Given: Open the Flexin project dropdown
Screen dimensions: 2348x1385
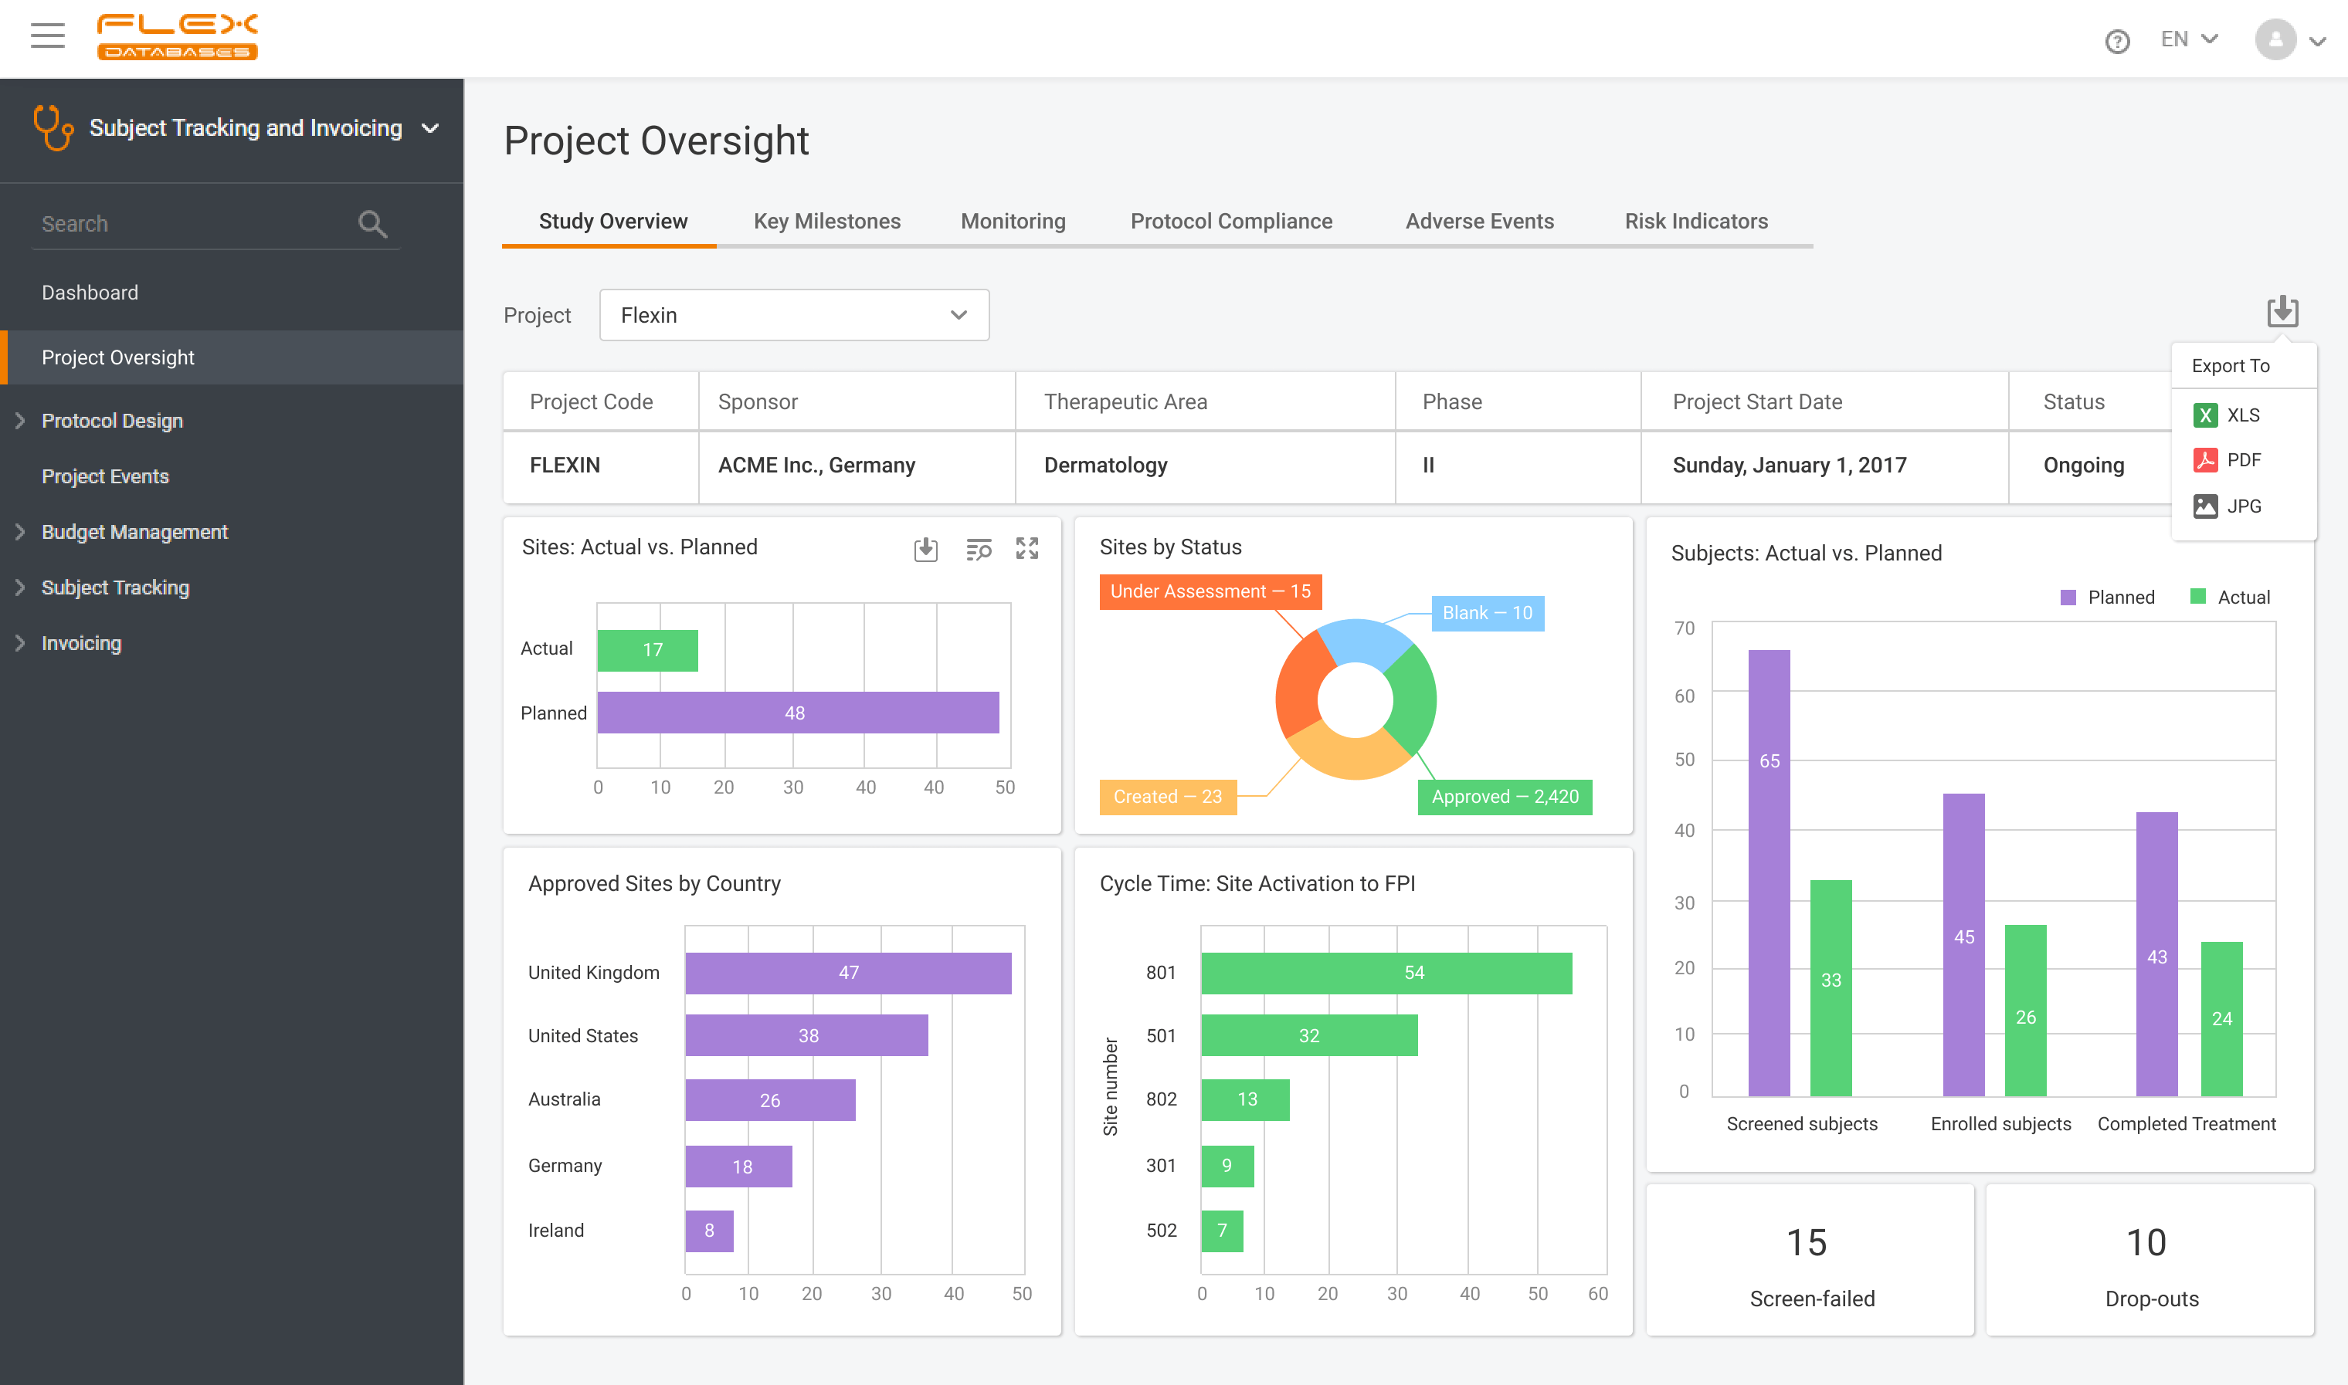Looking at the screenshot, I should coord(793,316).
